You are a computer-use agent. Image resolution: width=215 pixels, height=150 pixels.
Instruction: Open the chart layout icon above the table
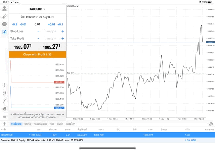click(x=211, y=124)
